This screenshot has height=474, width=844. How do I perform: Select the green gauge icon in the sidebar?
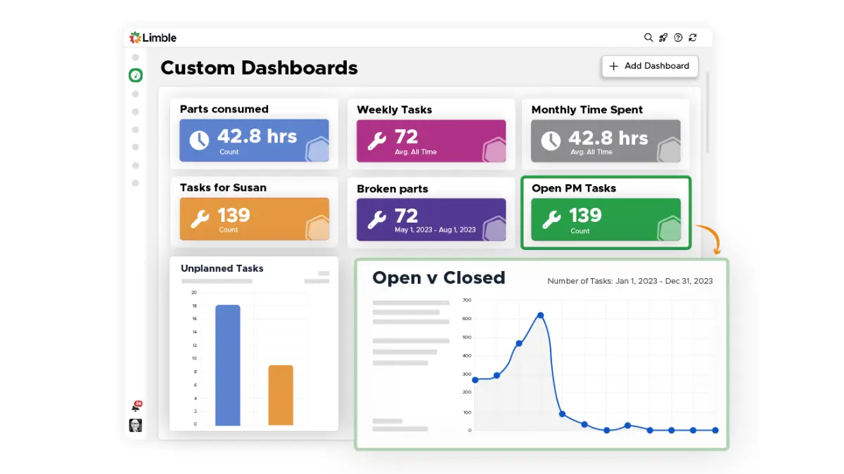[135, 75]
